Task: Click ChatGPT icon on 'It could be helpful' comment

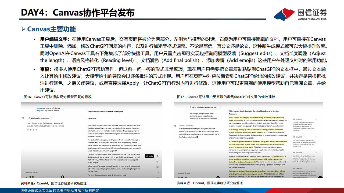Action: pos(294,152)
